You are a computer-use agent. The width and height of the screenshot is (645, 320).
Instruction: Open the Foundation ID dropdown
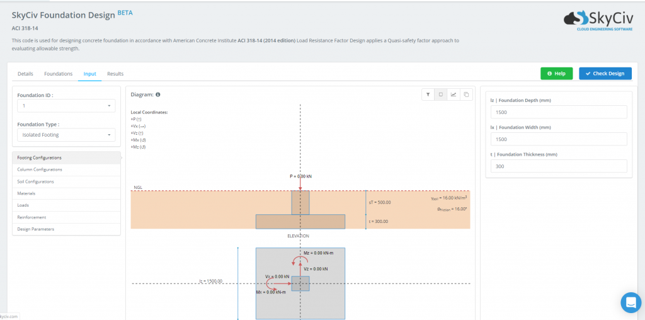coord(66,106)
